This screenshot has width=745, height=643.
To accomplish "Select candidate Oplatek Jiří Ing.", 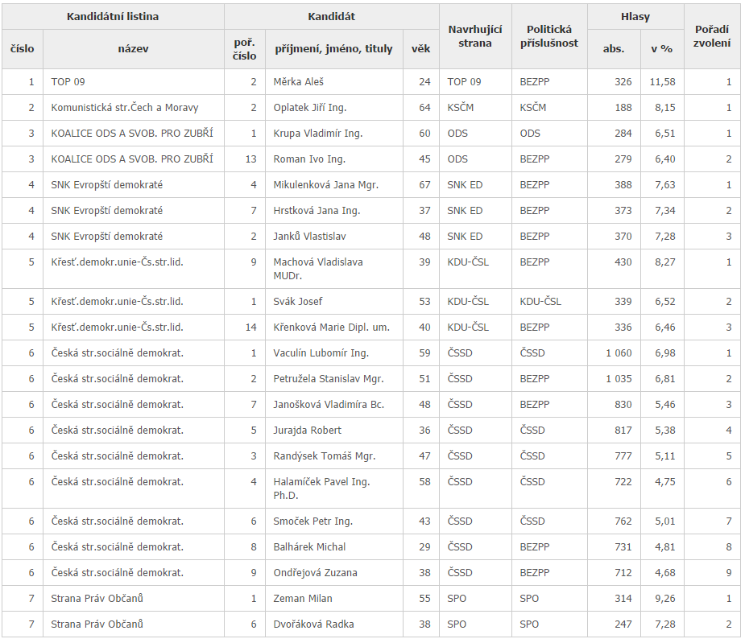I will pyautogui.click(x=310, y=107).
